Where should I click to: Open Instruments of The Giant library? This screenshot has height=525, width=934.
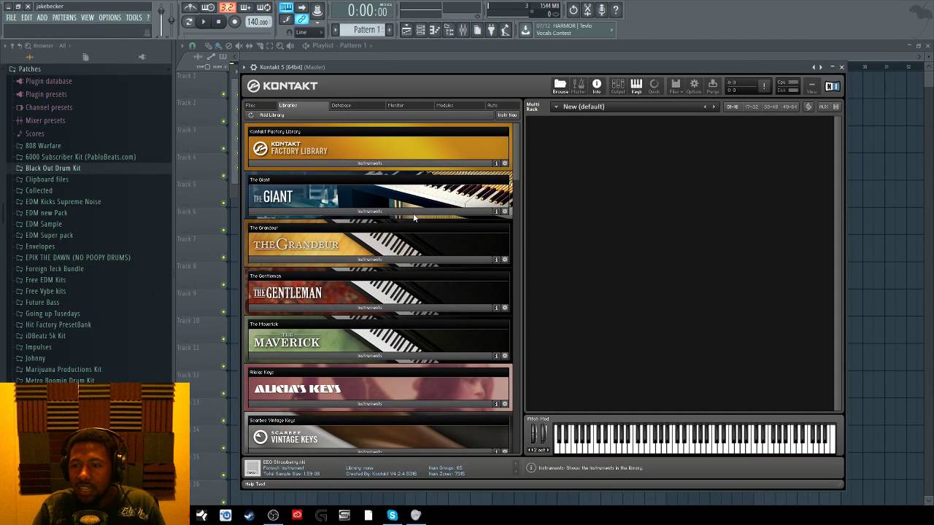[x=370, y=211]
